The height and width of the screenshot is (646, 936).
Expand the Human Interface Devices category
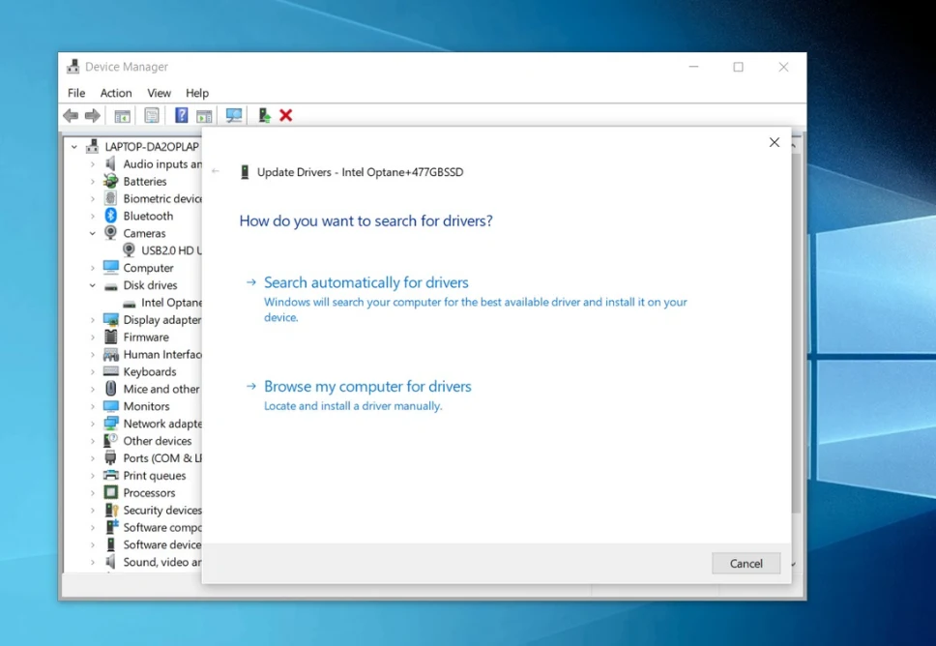(x=93, y=354)
